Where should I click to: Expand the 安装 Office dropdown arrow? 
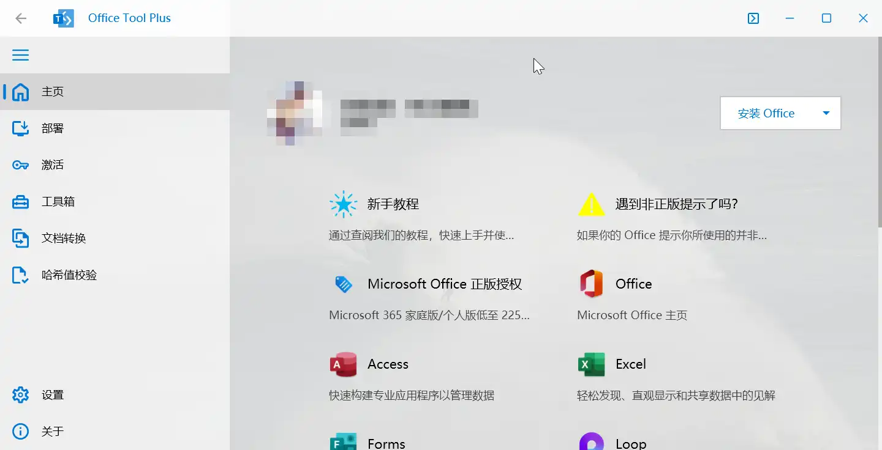826,113
